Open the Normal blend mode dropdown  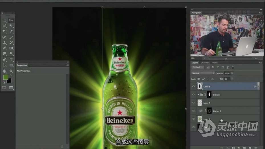coord(203,73)
